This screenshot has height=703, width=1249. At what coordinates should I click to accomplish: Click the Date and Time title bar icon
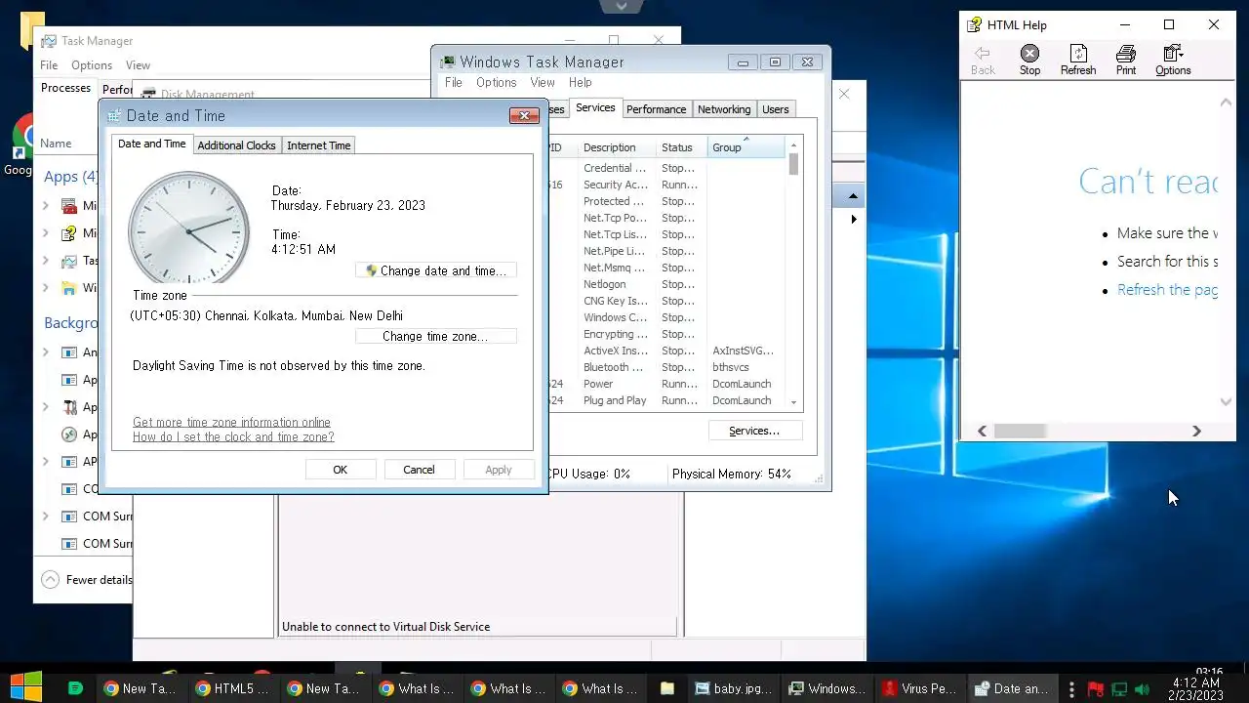[x=115, y=115]
